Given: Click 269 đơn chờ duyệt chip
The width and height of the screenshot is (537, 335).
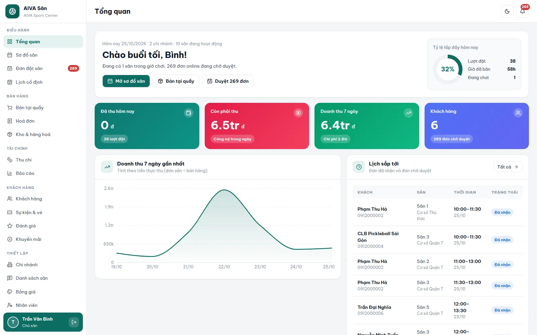Looking at the screenshot, I should click(x=451, y=139).
